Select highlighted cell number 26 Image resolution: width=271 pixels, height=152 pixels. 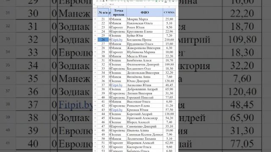tap(103, 40)
